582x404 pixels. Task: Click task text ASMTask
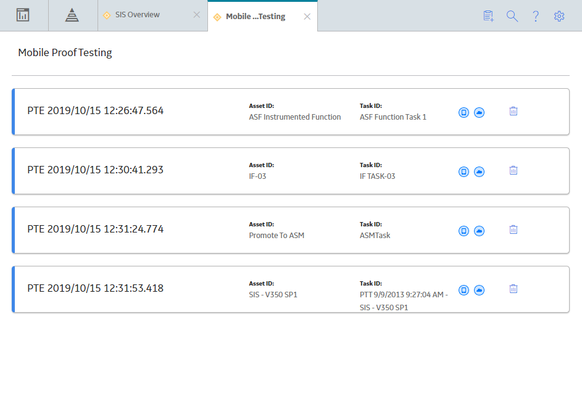tap(375, 235)
